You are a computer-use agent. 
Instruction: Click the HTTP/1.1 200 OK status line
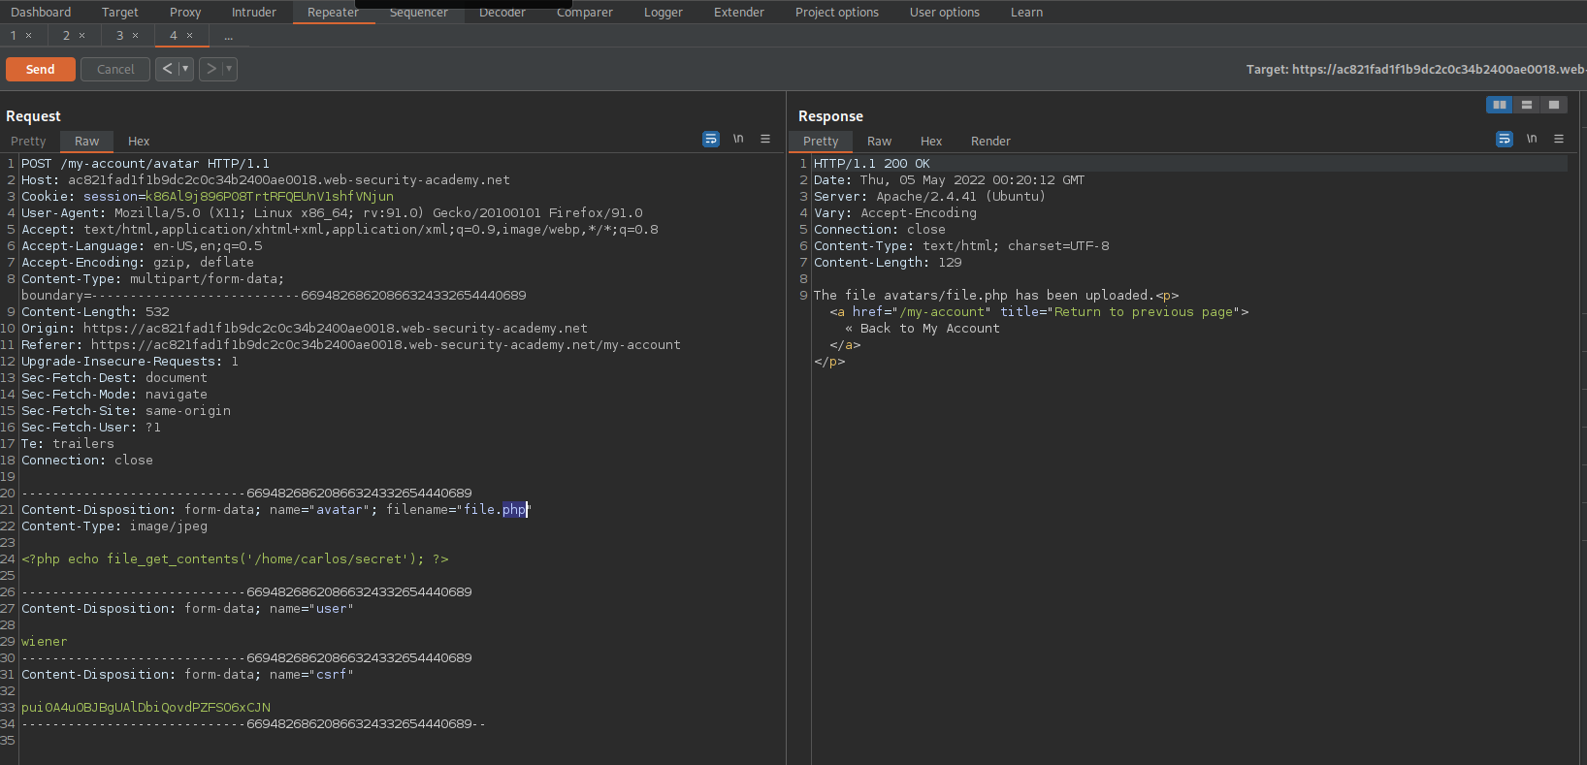coord(872,164)
